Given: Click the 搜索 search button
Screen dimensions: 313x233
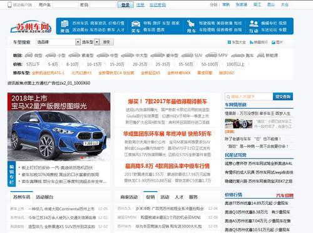Looking at the screenshot, I should tap(106, 42).
